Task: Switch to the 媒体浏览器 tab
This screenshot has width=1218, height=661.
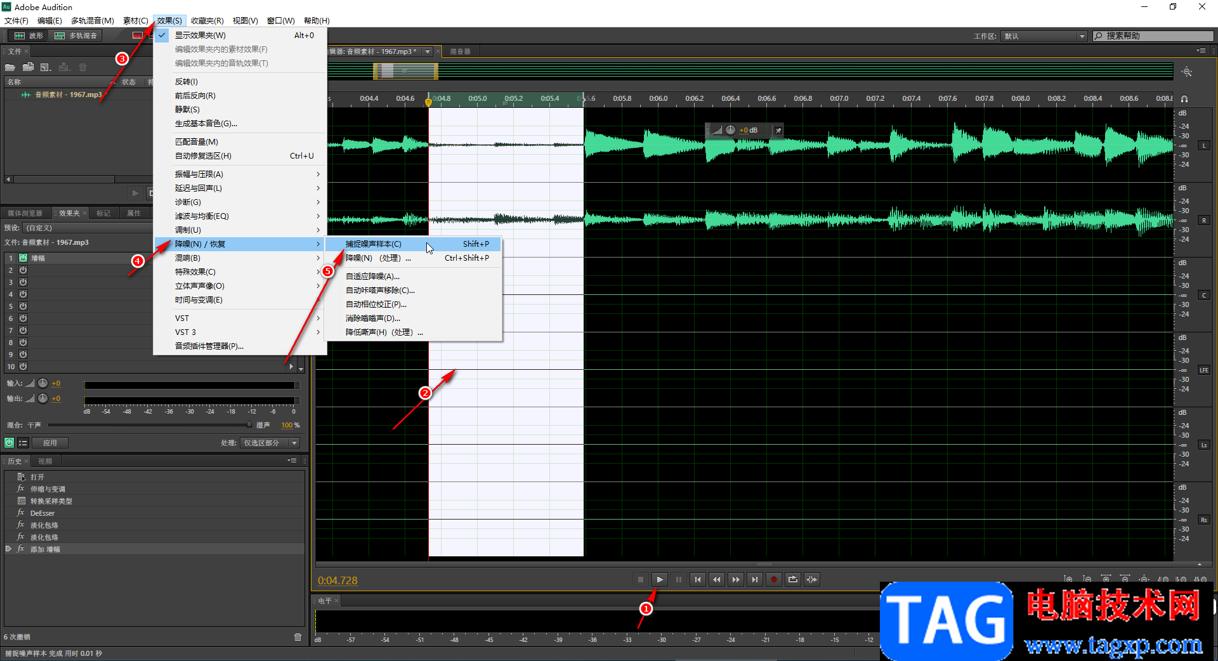Action: [x=25, y=213]
